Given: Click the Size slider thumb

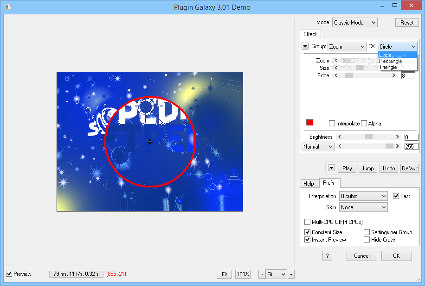Looking at the screenshot, I should (x=360, y=68).
